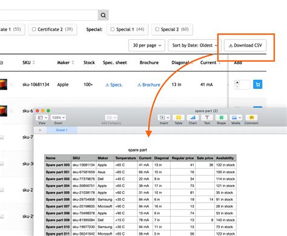
Task: Click Media icon in Numbers toolbar
Action: [236, 117]
